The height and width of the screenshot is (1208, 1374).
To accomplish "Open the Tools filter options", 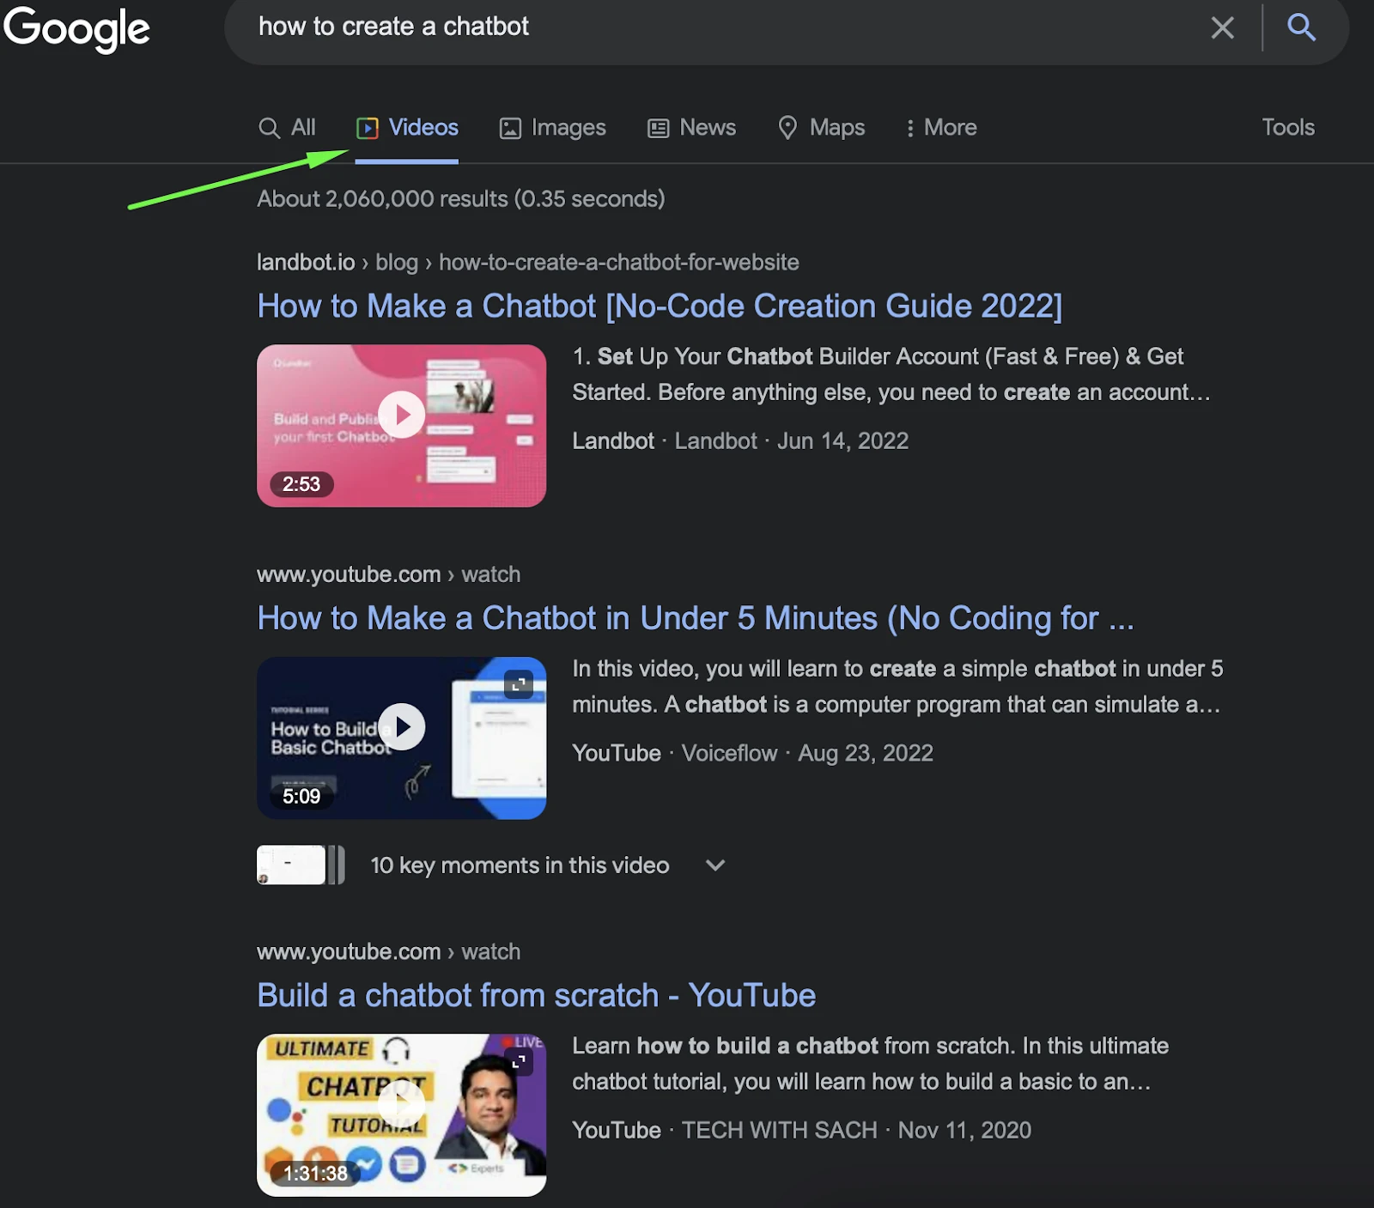I will tap(1287, 127).
